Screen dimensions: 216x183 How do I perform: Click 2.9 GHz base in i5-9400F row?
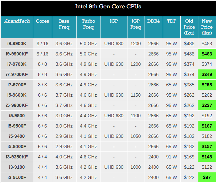click(x=64, y=147)
